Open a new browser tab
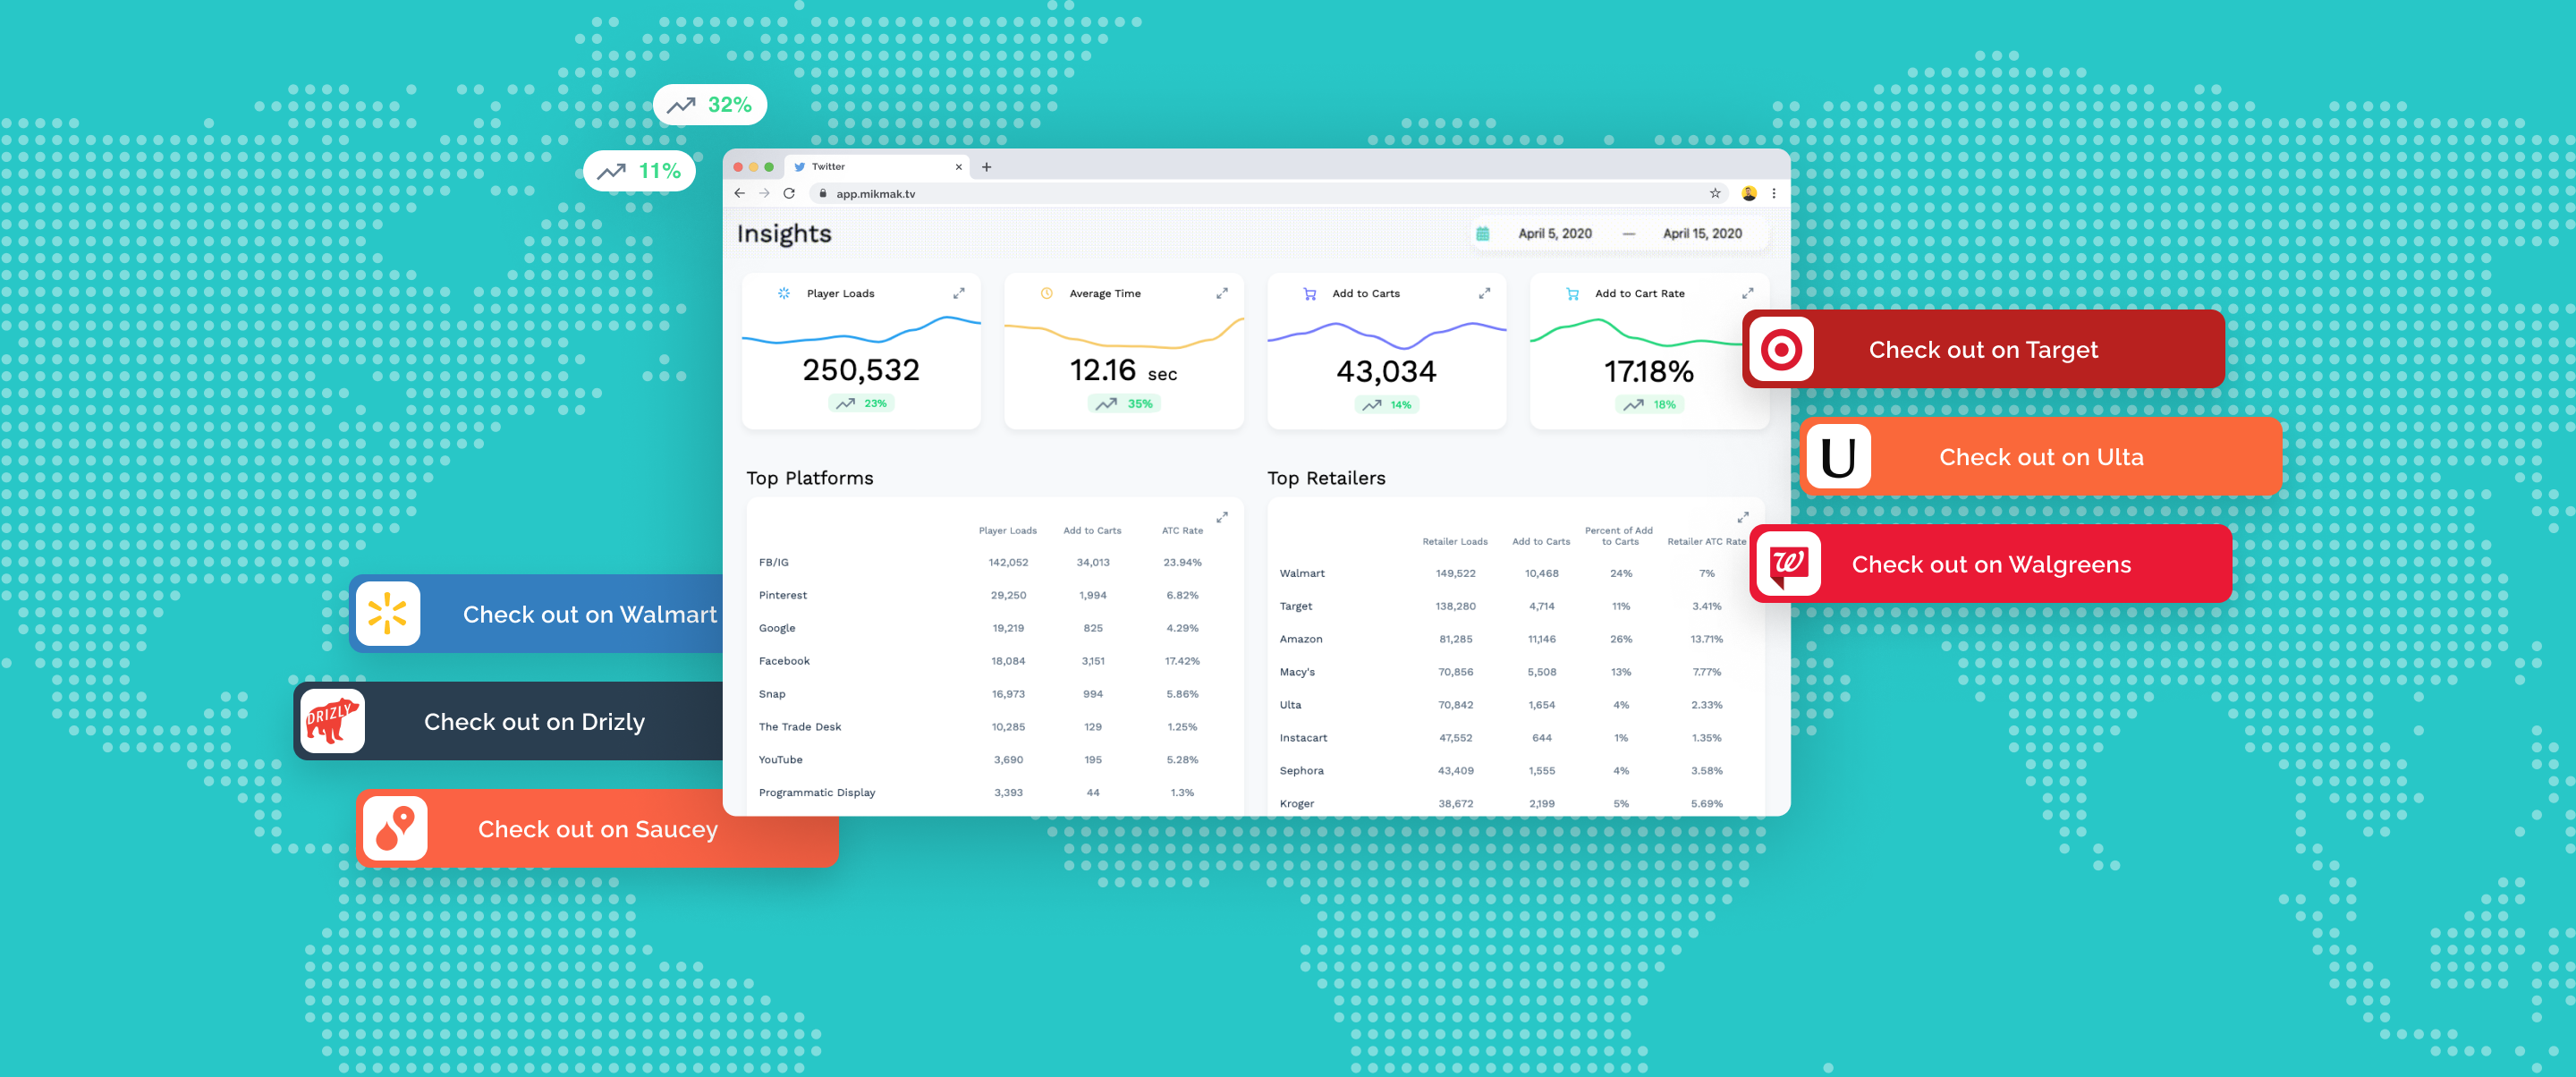This screenshot has width=2576, height=1077. (986, 166)
